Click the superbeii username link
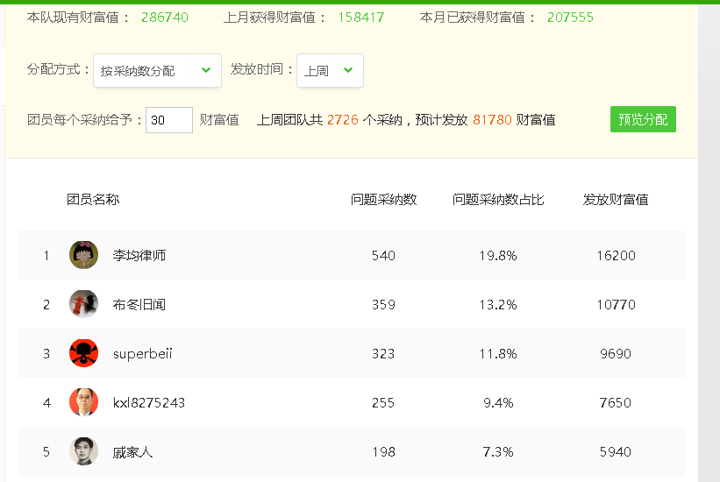The height and width of the screenshot is (482, 720). click(142, 354)
